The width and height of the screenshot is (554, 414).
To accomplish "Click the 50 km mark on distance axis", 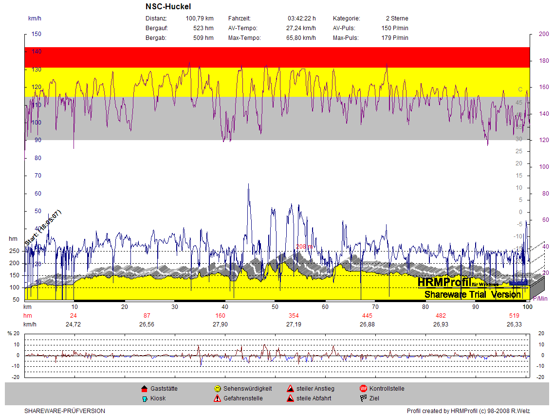I will click(x=275, y=307).
